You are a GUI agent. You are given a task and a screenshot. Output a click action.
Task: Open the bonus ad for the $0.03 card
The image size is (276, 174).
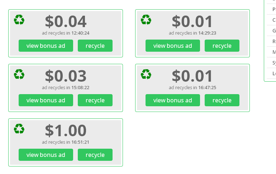point(46,100)
